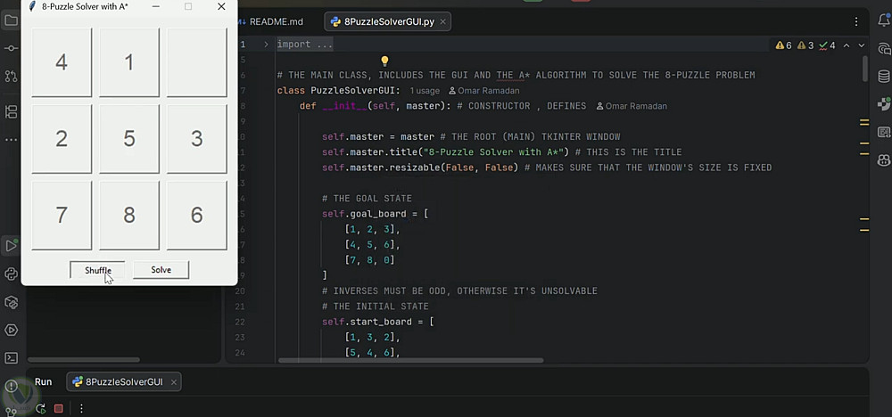This screenshot has height=417, width=892.
Task: Click the weak warnings count 3 indicator
Action: (805, 45)
